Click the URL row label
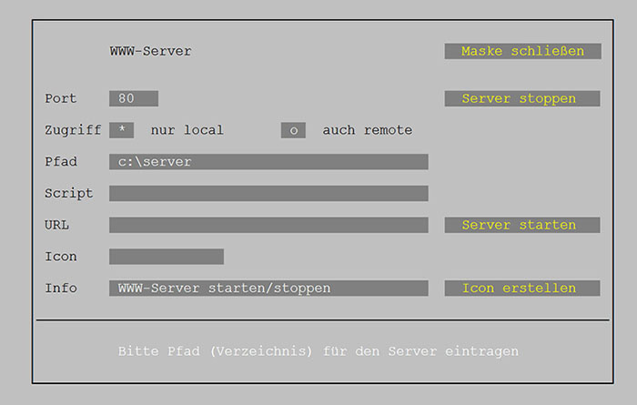Image resolution: width=637 pixels, height=405 pixels. click(x=56, y=225)
